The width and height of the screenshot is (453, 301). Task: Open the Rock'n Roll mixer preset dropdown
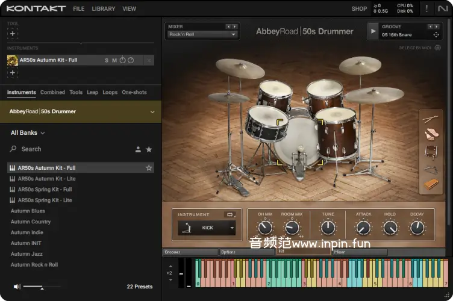tap(202, 34)
